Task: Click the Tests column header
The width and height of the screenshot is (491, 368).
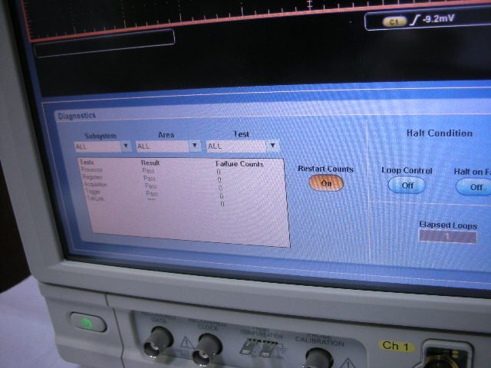Action: click(87, 162)
